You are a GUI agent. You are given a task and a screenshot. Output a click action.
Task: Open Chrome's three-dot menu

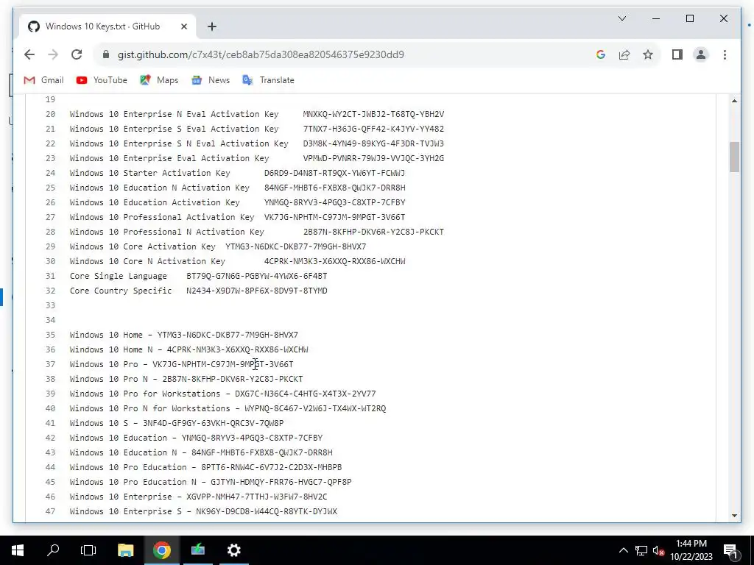(725, 54)
